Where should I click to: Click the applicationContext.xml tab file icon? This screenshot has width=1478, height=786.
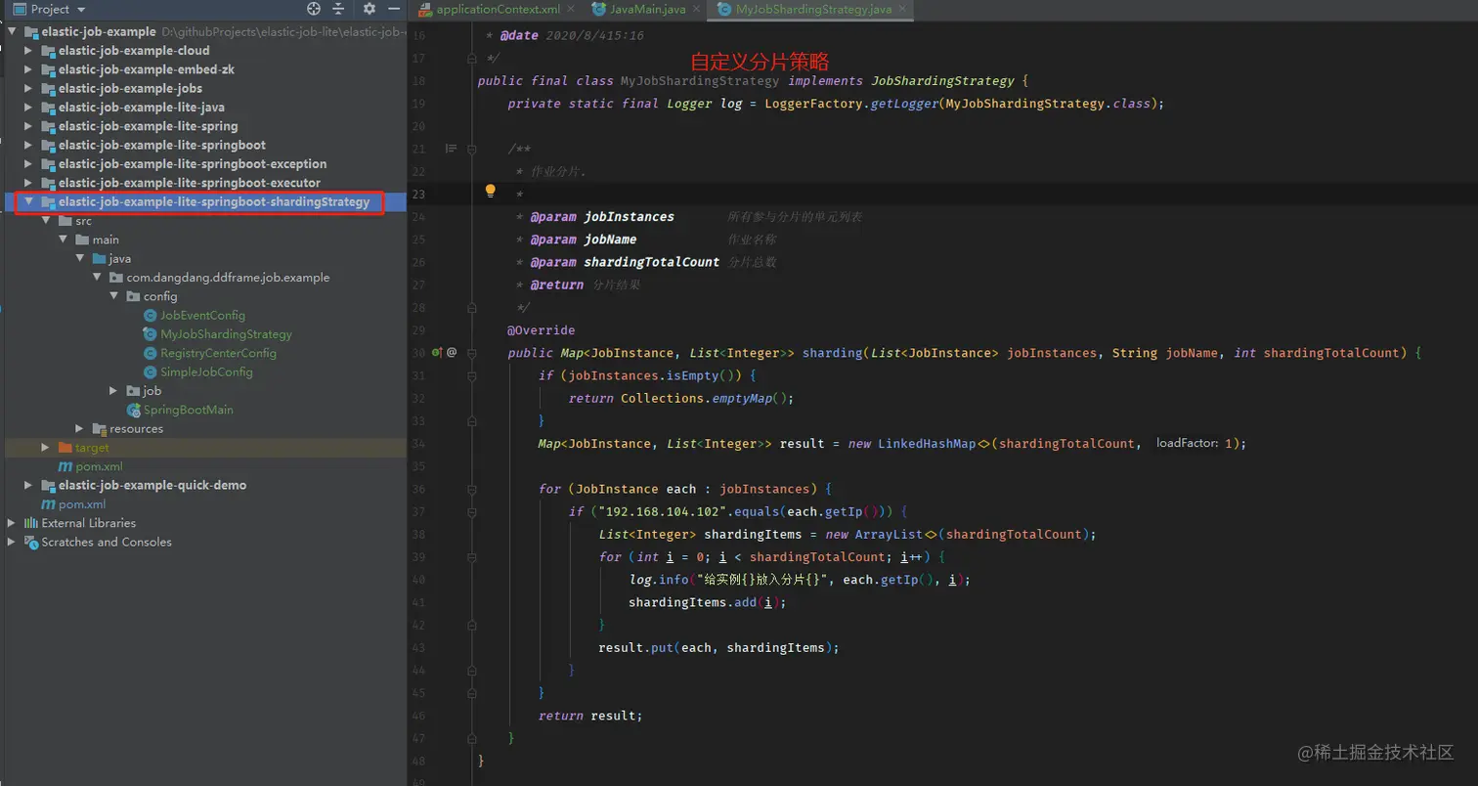point(425,10)
